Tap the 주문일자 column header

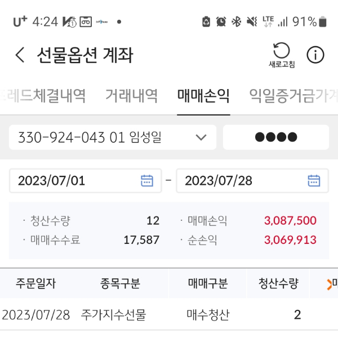(36, 283)
